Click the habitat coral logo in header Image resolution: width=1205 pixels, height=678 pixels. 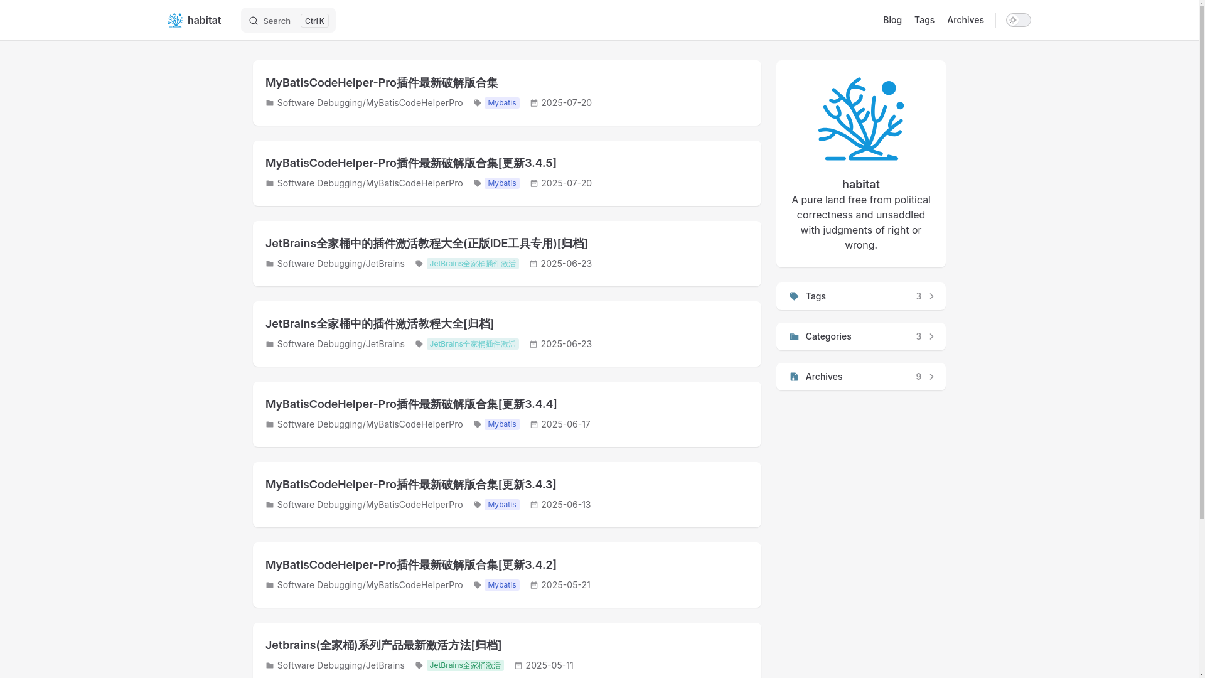[175, 20]
